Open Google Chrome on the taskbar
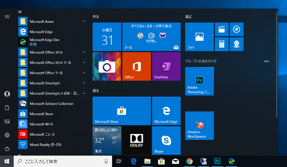Image resolution: width=287 pixels, height=167 pixels. (x=190, y=161)
